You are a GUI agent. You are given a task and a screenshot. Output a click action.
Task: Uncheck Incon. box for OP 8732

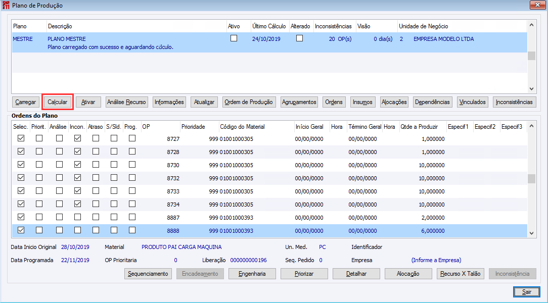(x=77, y=178)
